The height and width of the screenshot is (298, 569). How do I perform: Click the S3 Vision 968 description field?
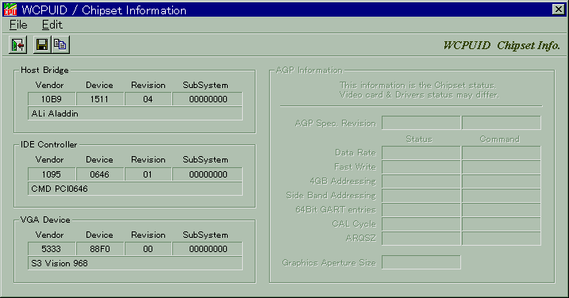[x=135, y=263]
